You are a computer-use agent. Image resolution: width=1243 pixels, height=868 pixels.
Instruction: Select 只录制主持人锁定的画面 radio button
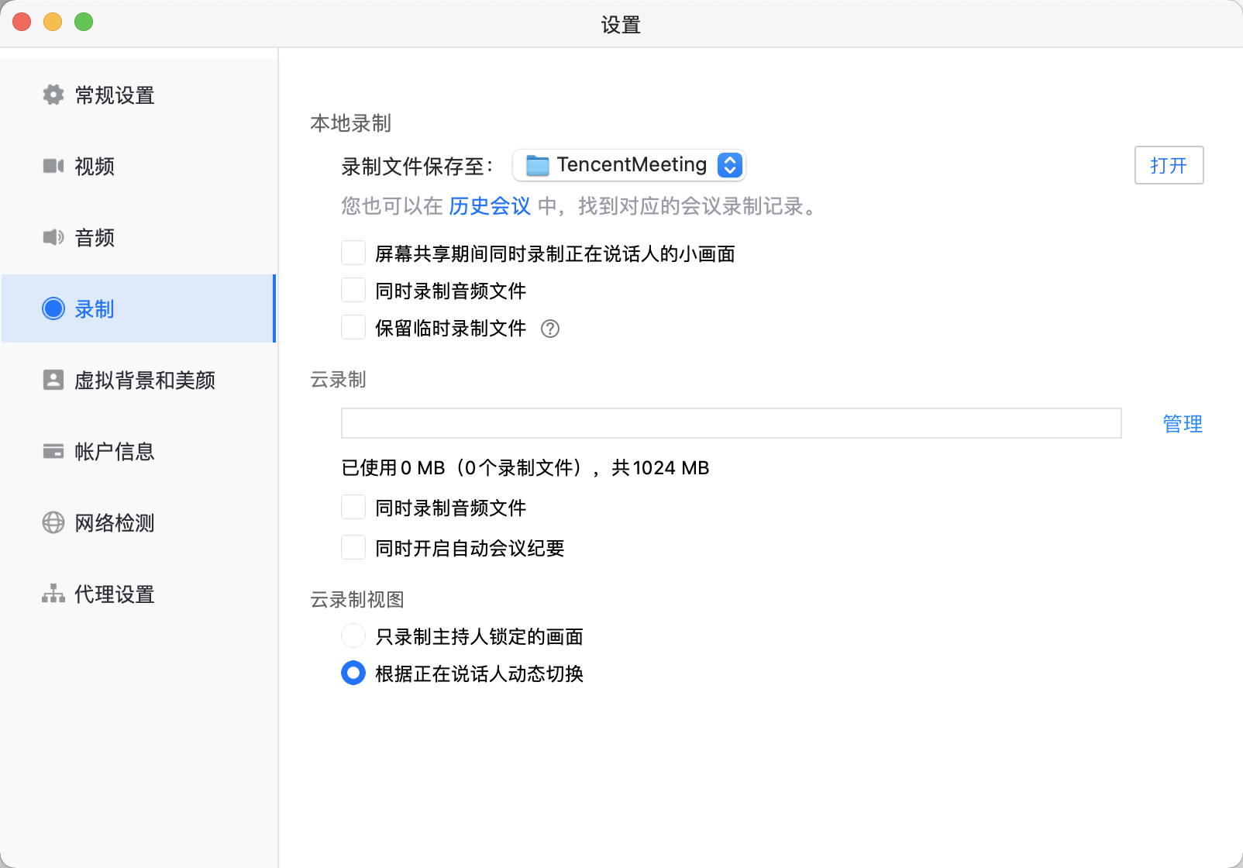pyautogui.click(x=353, y=635)
